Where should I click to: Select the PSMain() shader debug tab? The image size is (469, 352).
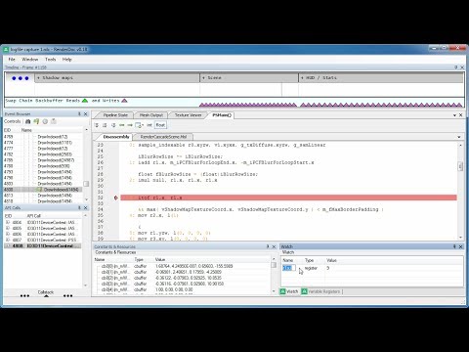pos(222,115)
